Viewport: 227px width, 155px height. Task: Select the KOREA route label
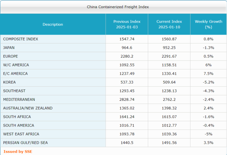tap(9, 82)
